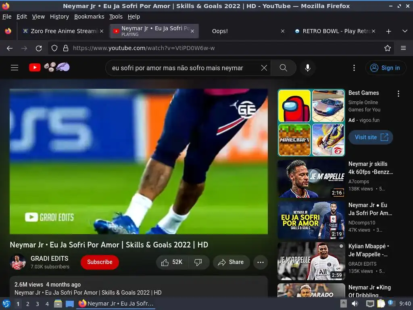Close the RETRO BOWL tab
The image size is (413, 310).
(373, 31)
